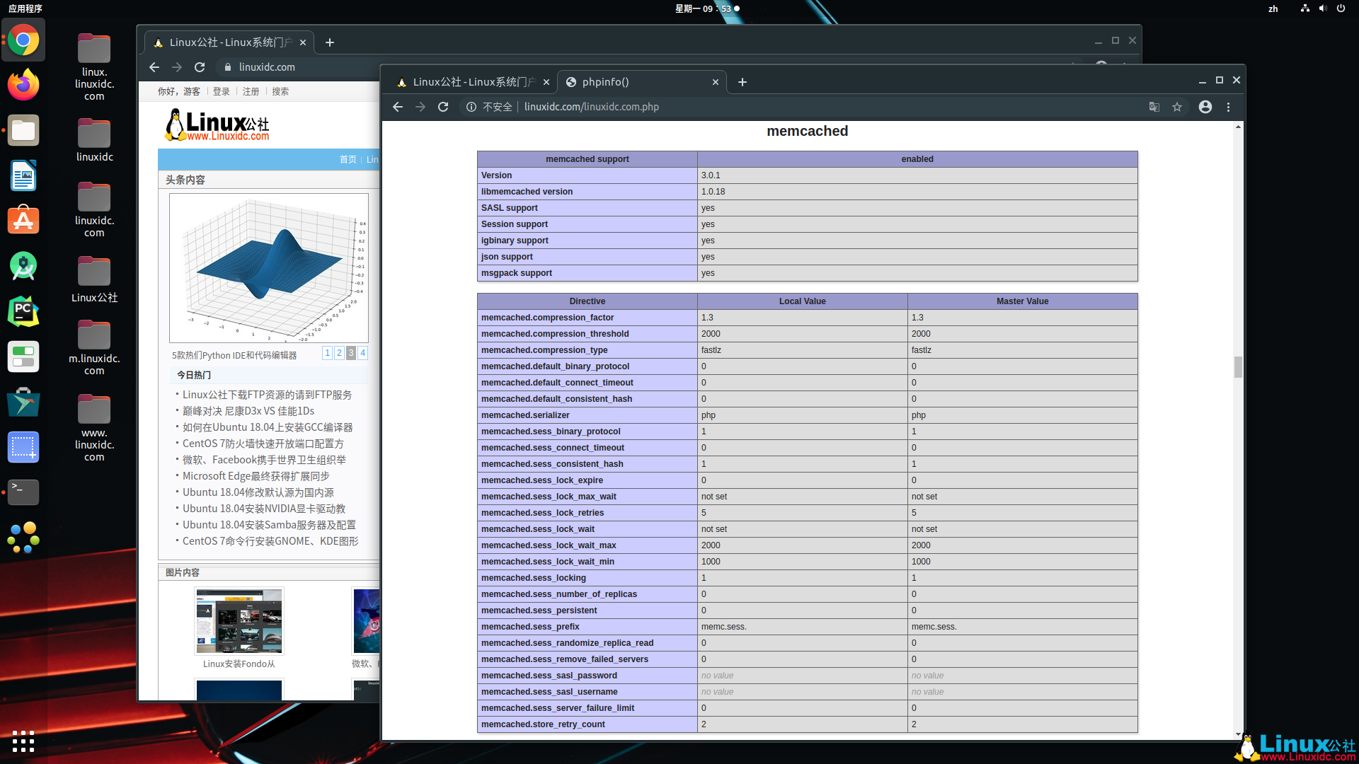The width and height of the screenshot is (1359, 764).
Task: Go back in the phpinfo browser window
Action: [x=398, y=107]
